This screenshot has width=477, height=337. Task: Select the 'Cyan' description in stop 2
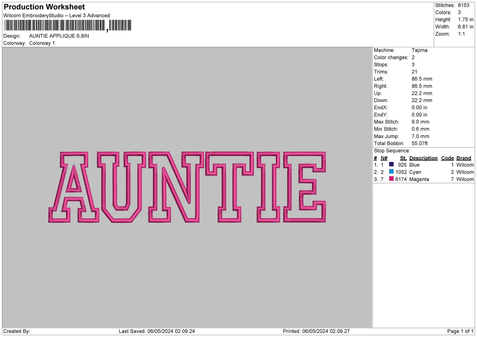415,172
